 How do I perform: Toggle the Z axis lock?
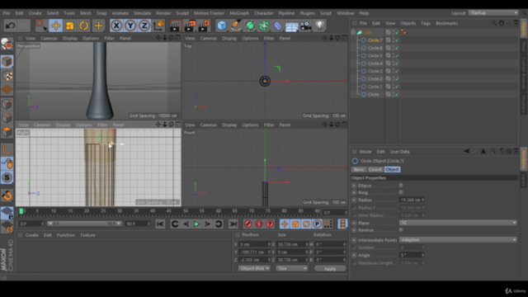tap(144, 26)
